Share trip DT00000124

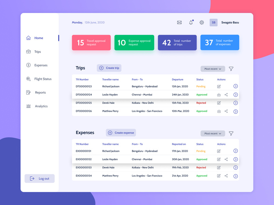click(x=226, y=95)
